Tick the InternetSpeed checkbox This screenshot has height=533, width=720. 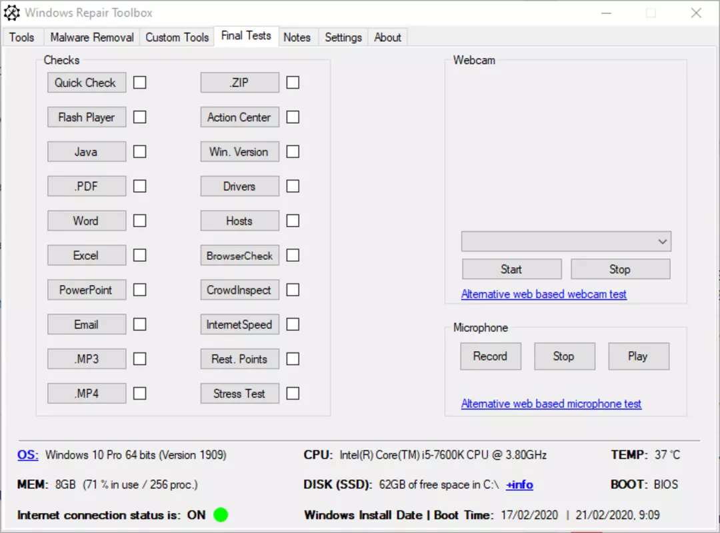tap(293, 324)
